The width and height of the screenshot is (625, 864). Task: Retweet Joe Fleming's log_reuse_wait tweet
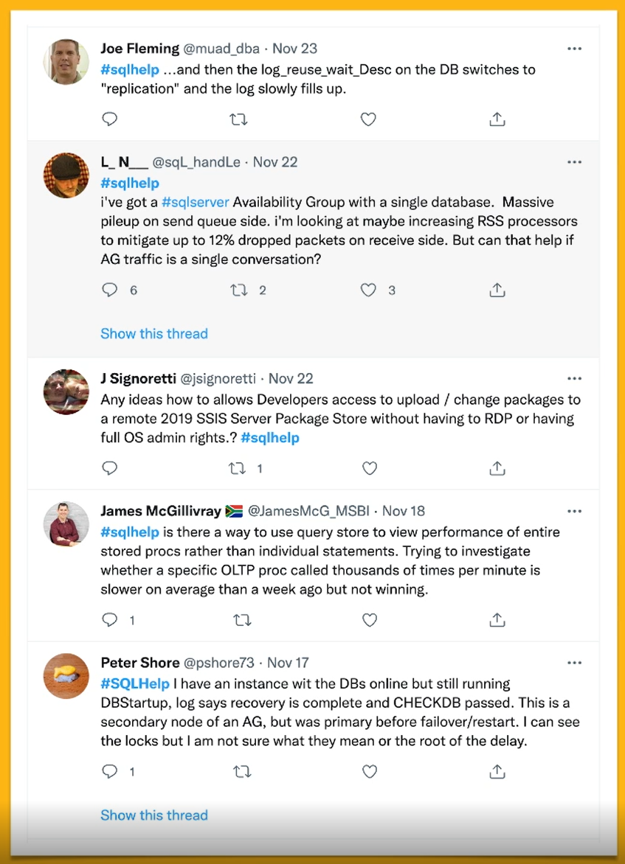click(x=238, y=119)
